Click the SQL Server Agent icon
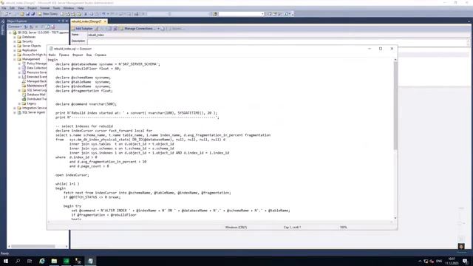The width and height of the screenshot is (473, 266). point(19,112)
